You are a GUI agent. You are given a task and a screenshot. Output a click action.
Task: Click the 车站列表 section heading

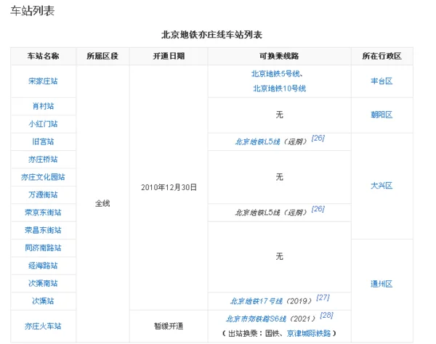click(x=33, y=11)
